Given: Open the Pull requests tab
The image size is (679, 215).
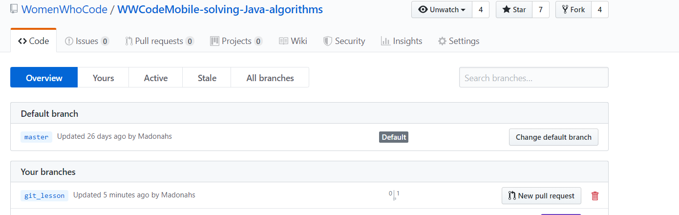Looking at the screenshot, I should tap(159, 41).
